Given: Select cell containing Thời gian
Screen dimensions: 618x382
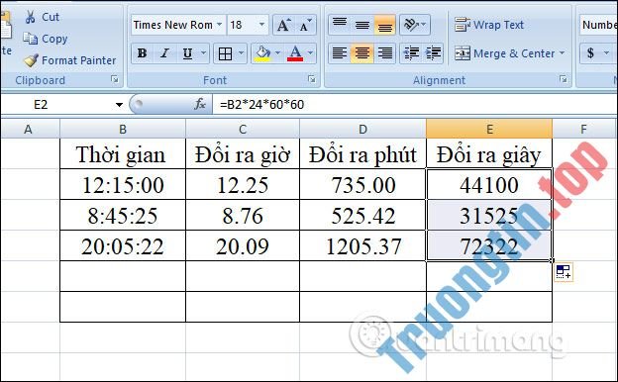Looking at the screenshot, I should 123,154.
